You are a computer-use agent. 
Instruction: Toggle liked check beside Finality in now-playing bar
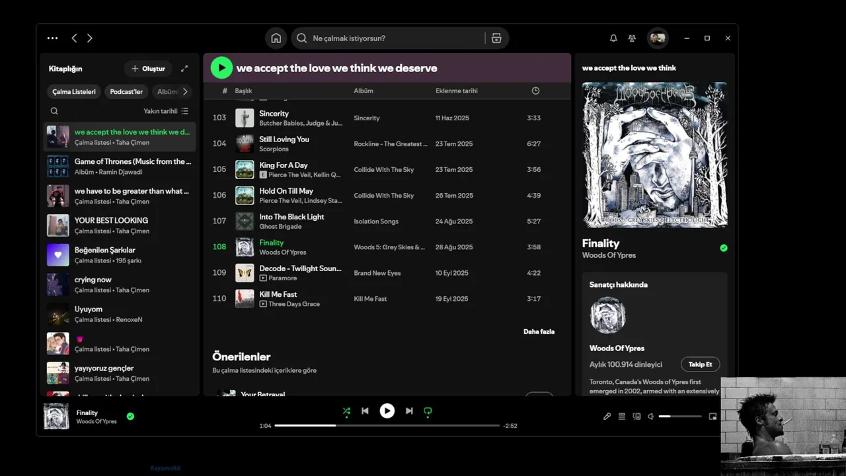click(x=130, y=416)
